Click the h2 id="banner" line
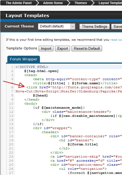The height and width of the screenshot is (175, 122). point(76,140)
